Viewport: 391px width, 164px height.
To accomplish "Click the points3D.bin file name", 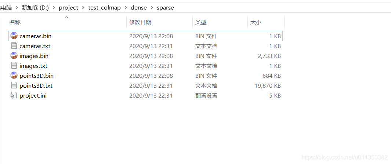I will click(x=36, y=76).
